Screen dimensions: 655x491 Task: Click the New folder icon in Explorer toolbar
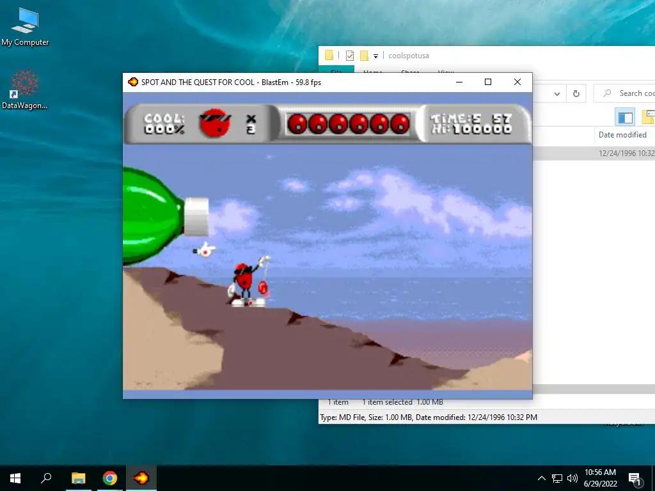coord(364,56)
